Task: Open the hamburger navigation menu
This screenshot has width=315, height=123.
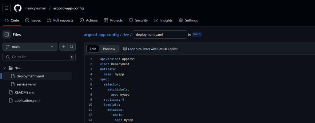Action: (7, 8)
